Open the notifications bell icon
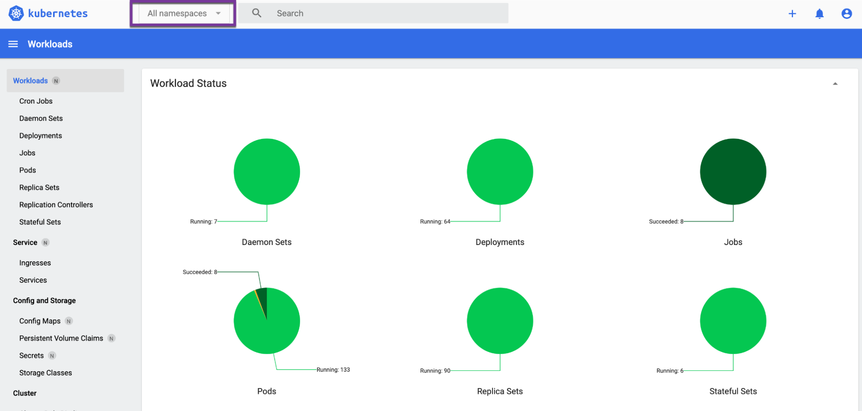This screenshot has height=411, width=862. click(x=819, y=14)
